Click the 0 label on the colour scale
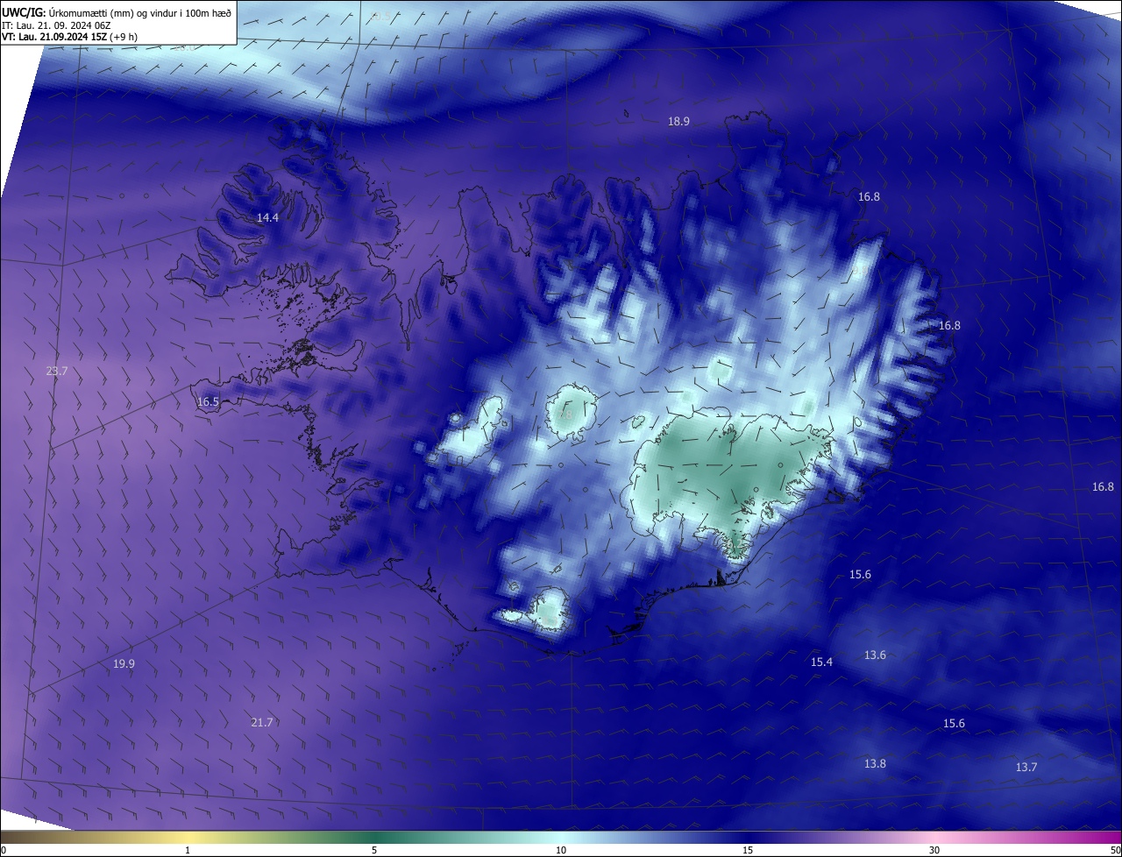This screenshot has height=857, width=1122. tap(4, 850)
